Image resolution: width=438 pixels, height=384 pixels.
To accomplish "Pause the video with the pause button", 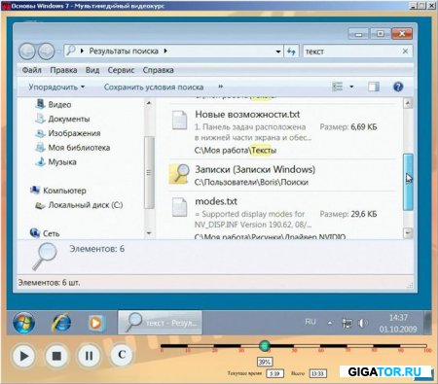I will pos(89,356).
